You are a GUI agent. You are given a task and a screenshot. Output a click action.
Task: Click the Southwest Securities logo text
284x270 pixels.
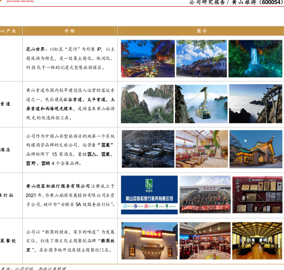[20, 1]
